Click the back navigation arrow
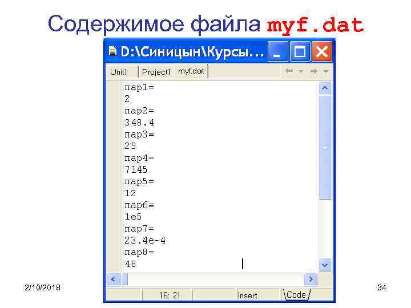411x308 pixels. (x=289, y=71)
